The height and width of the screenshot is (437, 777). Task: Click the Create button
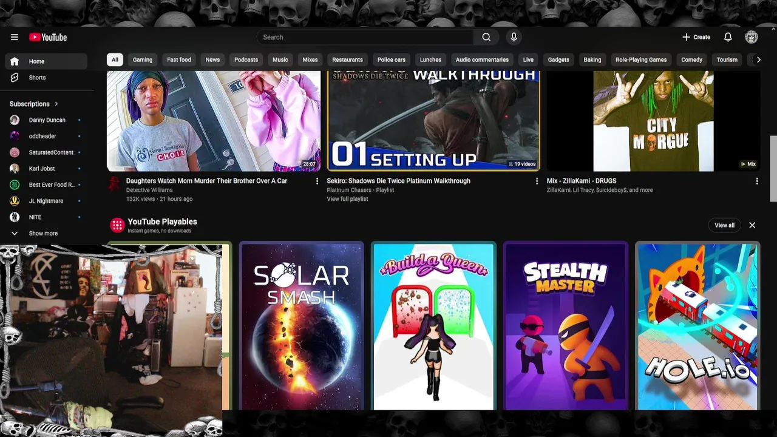[696, 37]
